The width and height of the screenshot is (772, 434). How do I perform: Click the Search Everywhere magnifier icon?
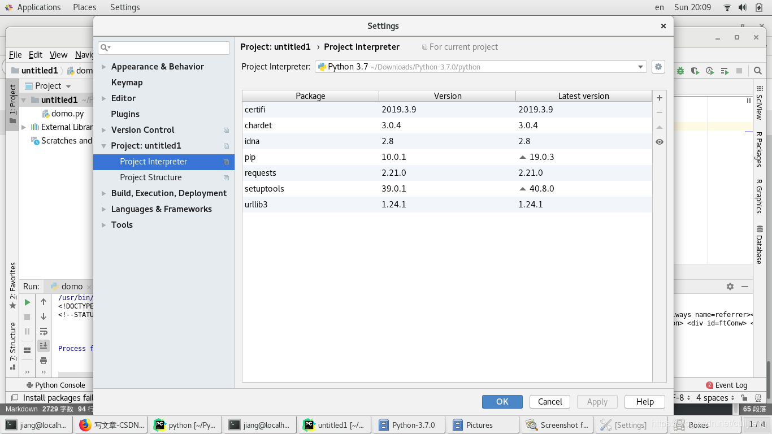[758, 71]
